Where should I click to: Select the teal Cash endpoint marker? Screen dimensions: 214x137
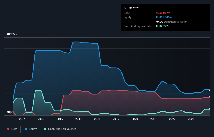coord(210,109)
